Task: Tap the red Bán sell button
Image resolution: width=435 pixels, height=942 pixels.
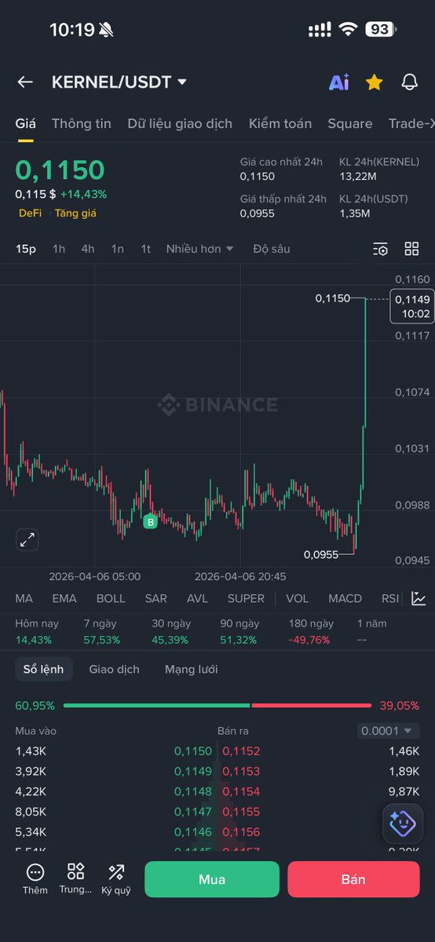Action: [353, 879]
